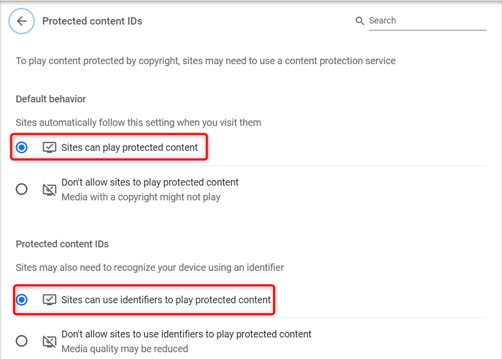This screenshot has width=502, height=359.
Task: Click the crossed-out monitor icon for disallowed identifiers
Action: [x=49, y=340]
